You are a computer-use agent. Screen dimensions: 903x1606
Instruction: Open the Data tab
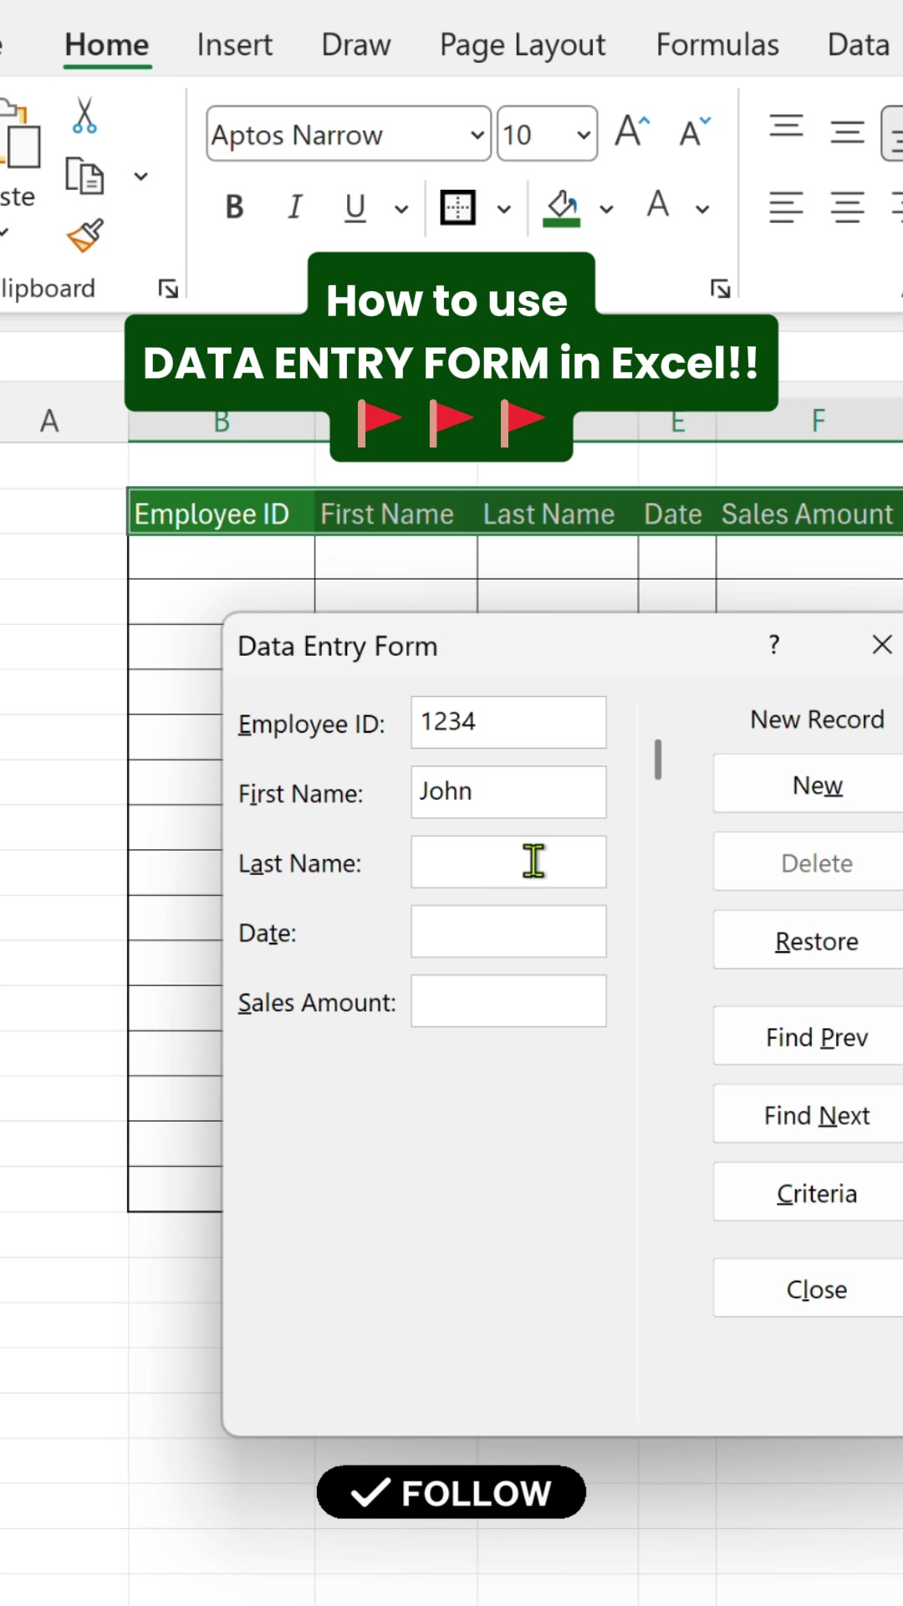(x=859, y=45)
